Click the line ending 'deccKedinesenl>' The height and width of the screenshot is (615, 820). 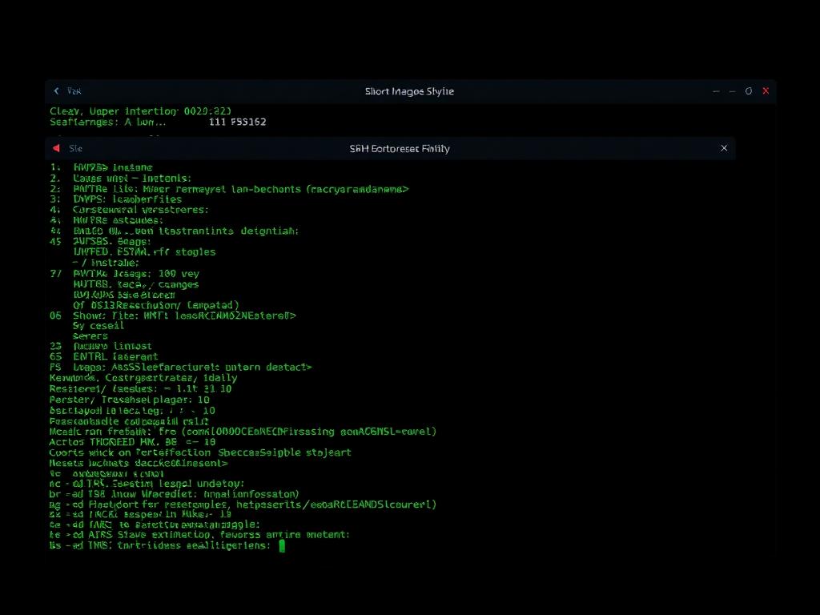tap(139, 463)
